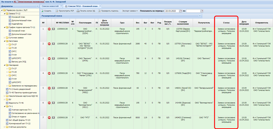
Task: Click the red stop icon in row 4
Action: tap(49, 73)
